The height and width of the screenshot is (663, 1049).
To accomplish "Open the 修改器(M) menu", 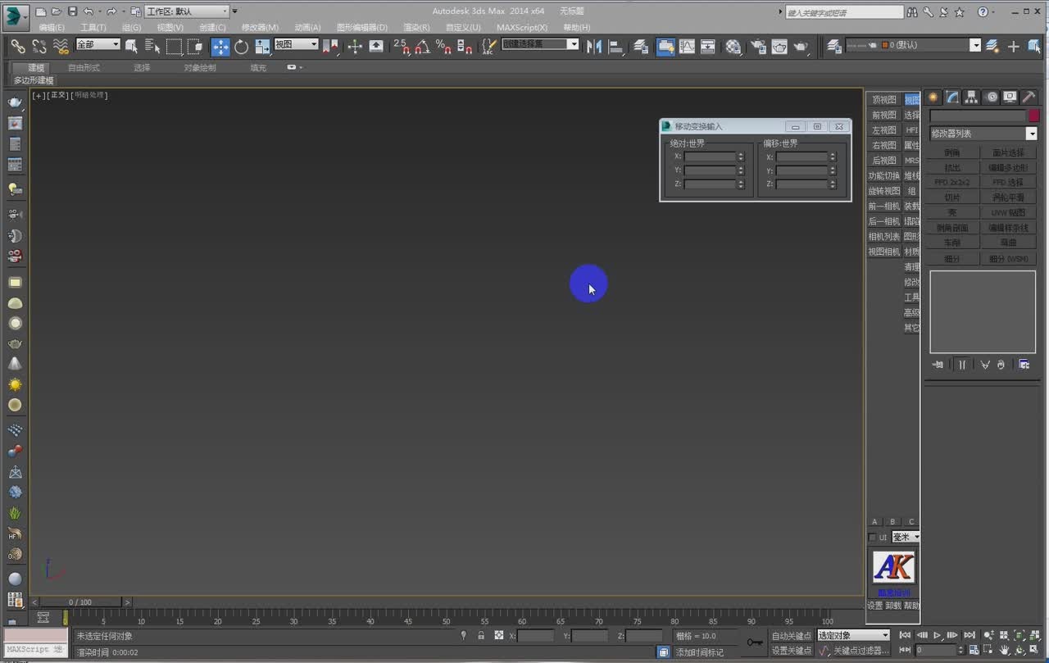I will tap(260, 27).
